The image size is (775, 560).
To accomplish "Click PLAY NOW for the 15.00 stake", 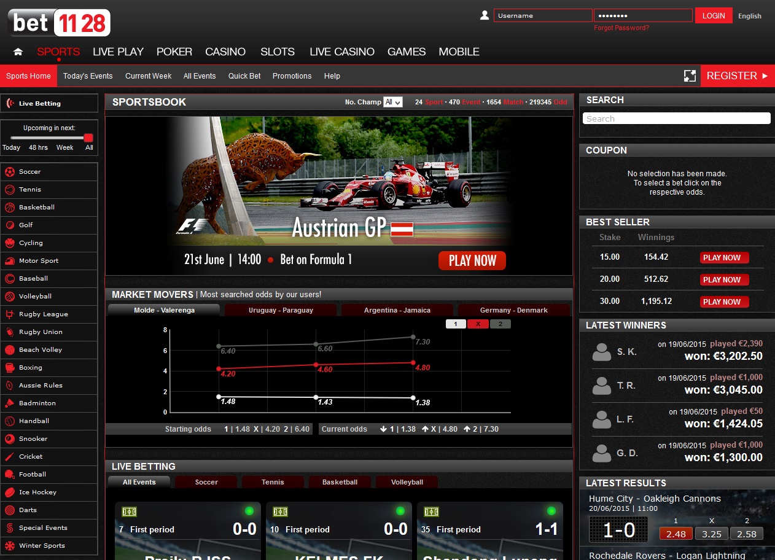I will click(725, 258).
